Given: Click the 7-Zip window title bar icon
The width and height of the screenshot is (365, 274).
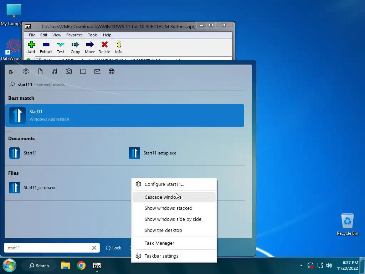Looking at the screenshot, I should tap(28, 26).
